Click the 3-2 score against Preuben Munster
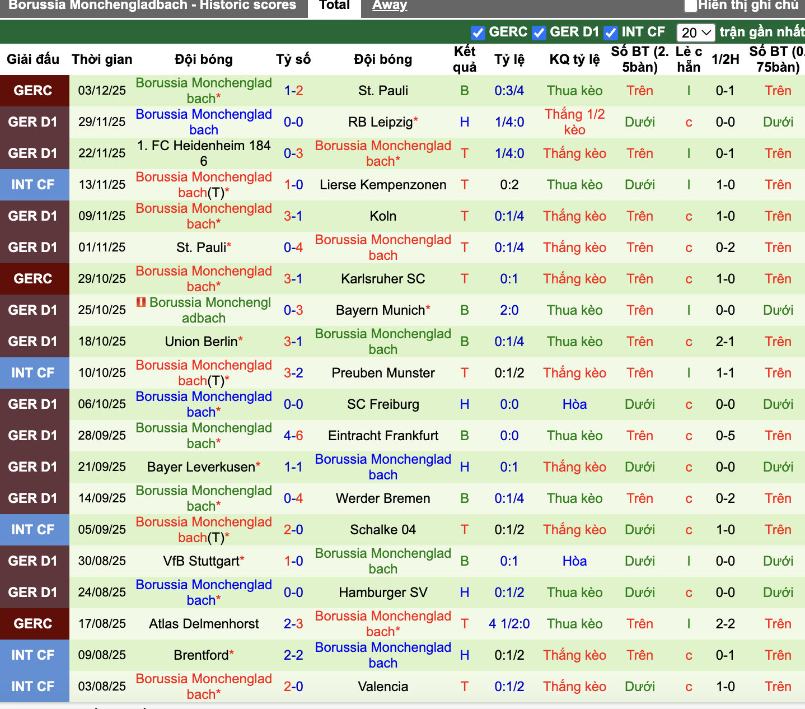 coord(293,373)
